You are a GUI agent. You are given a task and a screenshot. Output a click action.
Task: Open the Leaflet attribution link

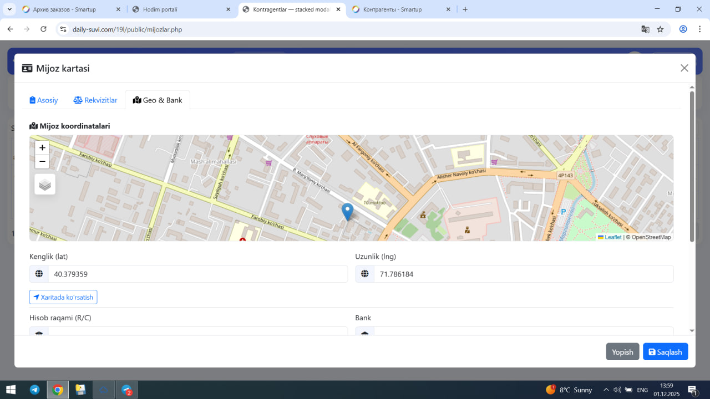pos(612,237)
